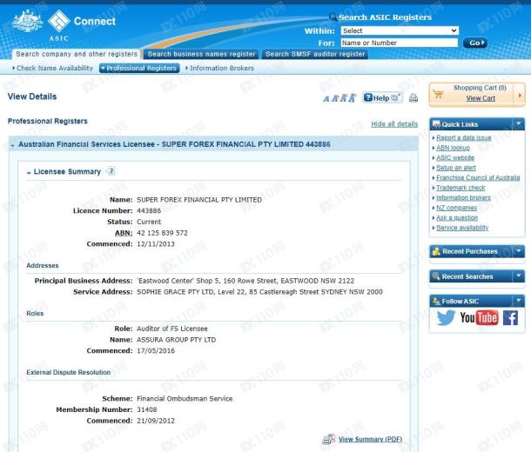Click the magnifier icon beside Search ASIC Registers
This screenshot has width=531, height=452.
point(333,17)
